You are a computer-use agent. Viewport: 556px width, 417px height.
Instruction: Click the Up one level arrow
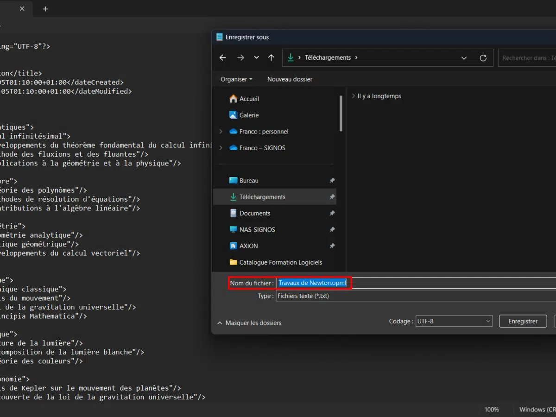coord(272,58)
